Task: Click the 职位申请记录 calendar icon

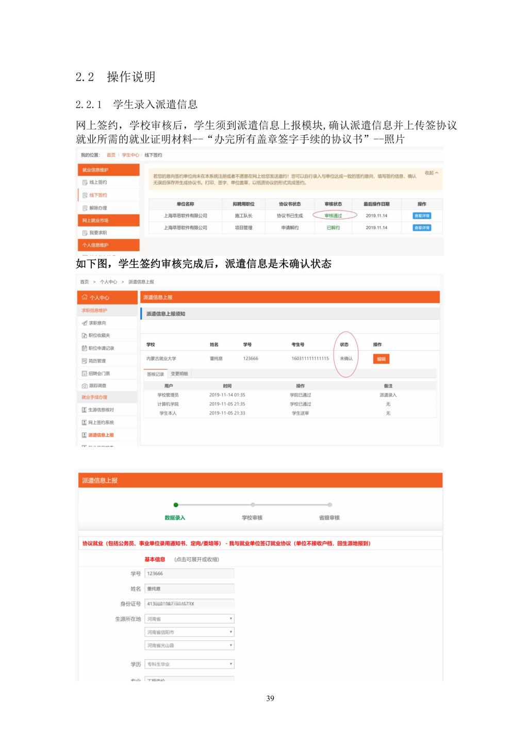Action: pyautogui.click(x=85, y=348)
